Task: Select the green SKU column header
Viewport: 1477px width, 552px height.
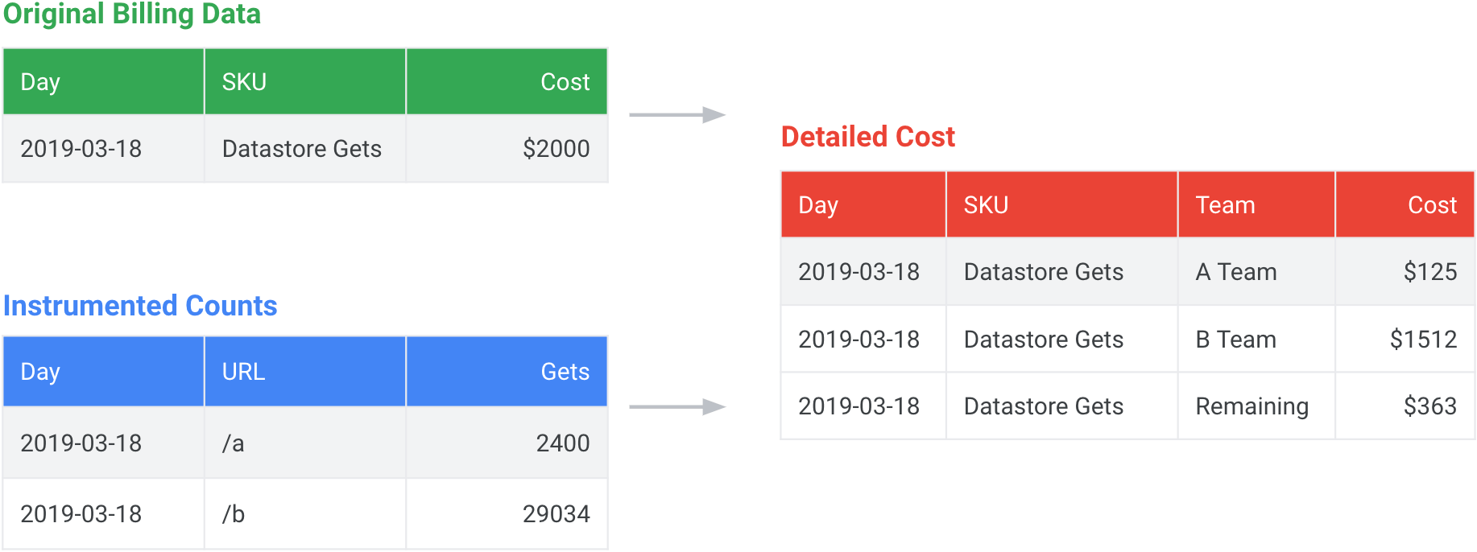Action: (x=244, y=82)
